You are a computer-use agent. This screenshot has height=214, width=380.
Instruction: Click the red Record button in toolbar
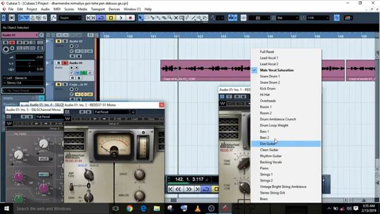(131, 18)
